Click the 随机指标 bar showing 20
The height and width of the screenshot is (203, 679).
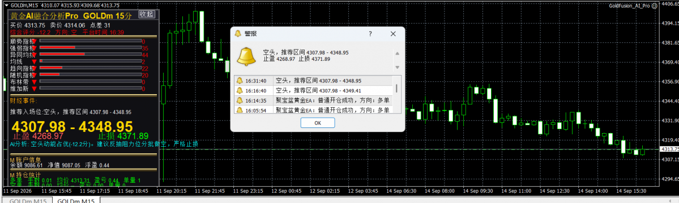91,74
